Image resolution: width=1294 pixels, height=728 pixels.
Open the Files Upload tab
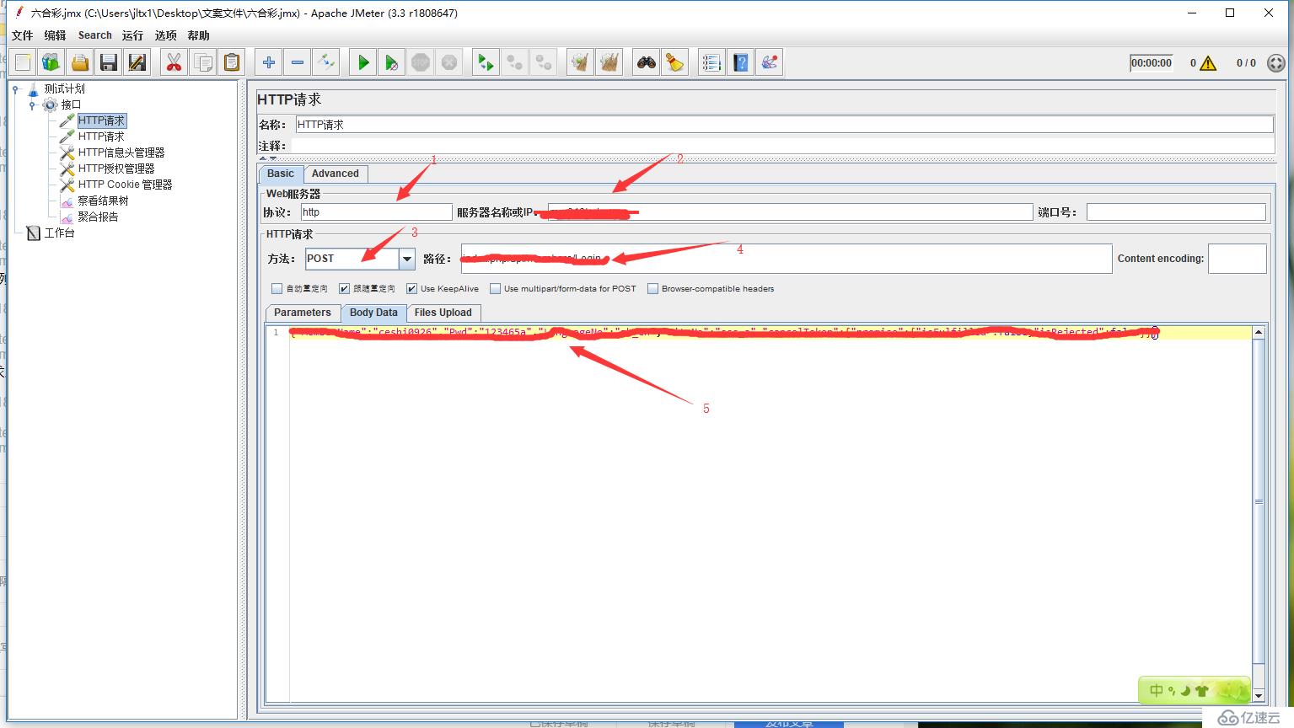(443, 313)
